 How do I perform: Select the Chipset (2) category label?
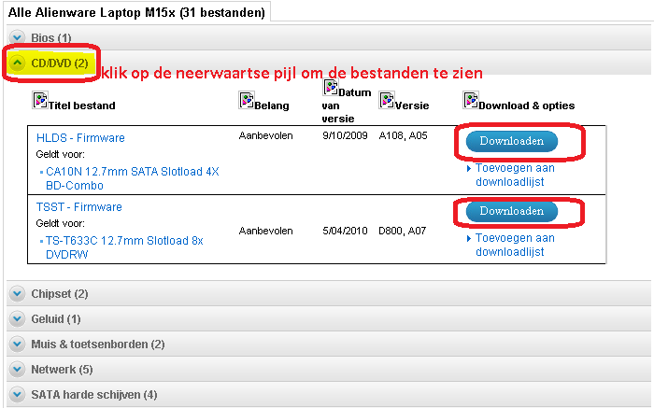[x=60, y=294]
